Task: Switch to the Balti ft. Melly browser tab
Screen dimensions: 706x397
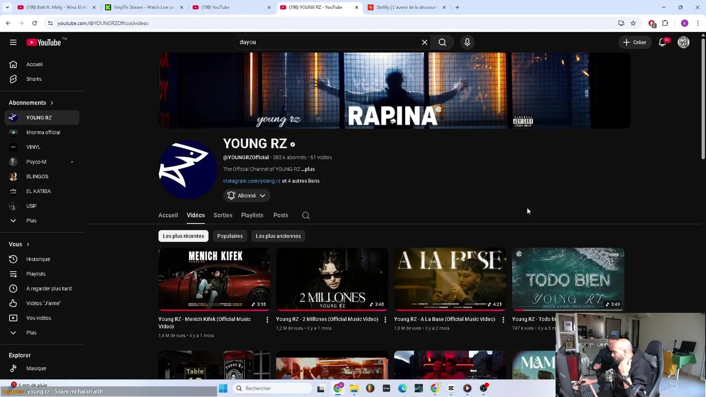Action: point(56,7)
